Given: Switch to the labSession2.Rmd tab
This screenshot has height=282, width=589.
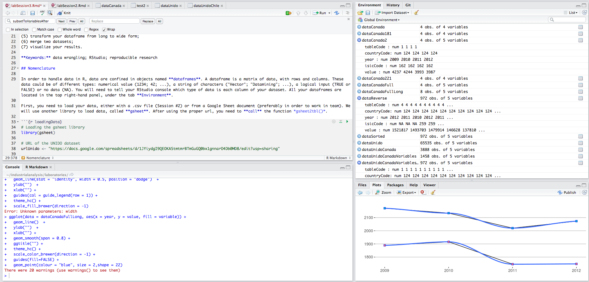Looking at the screenshot, I should click(71, 6).
